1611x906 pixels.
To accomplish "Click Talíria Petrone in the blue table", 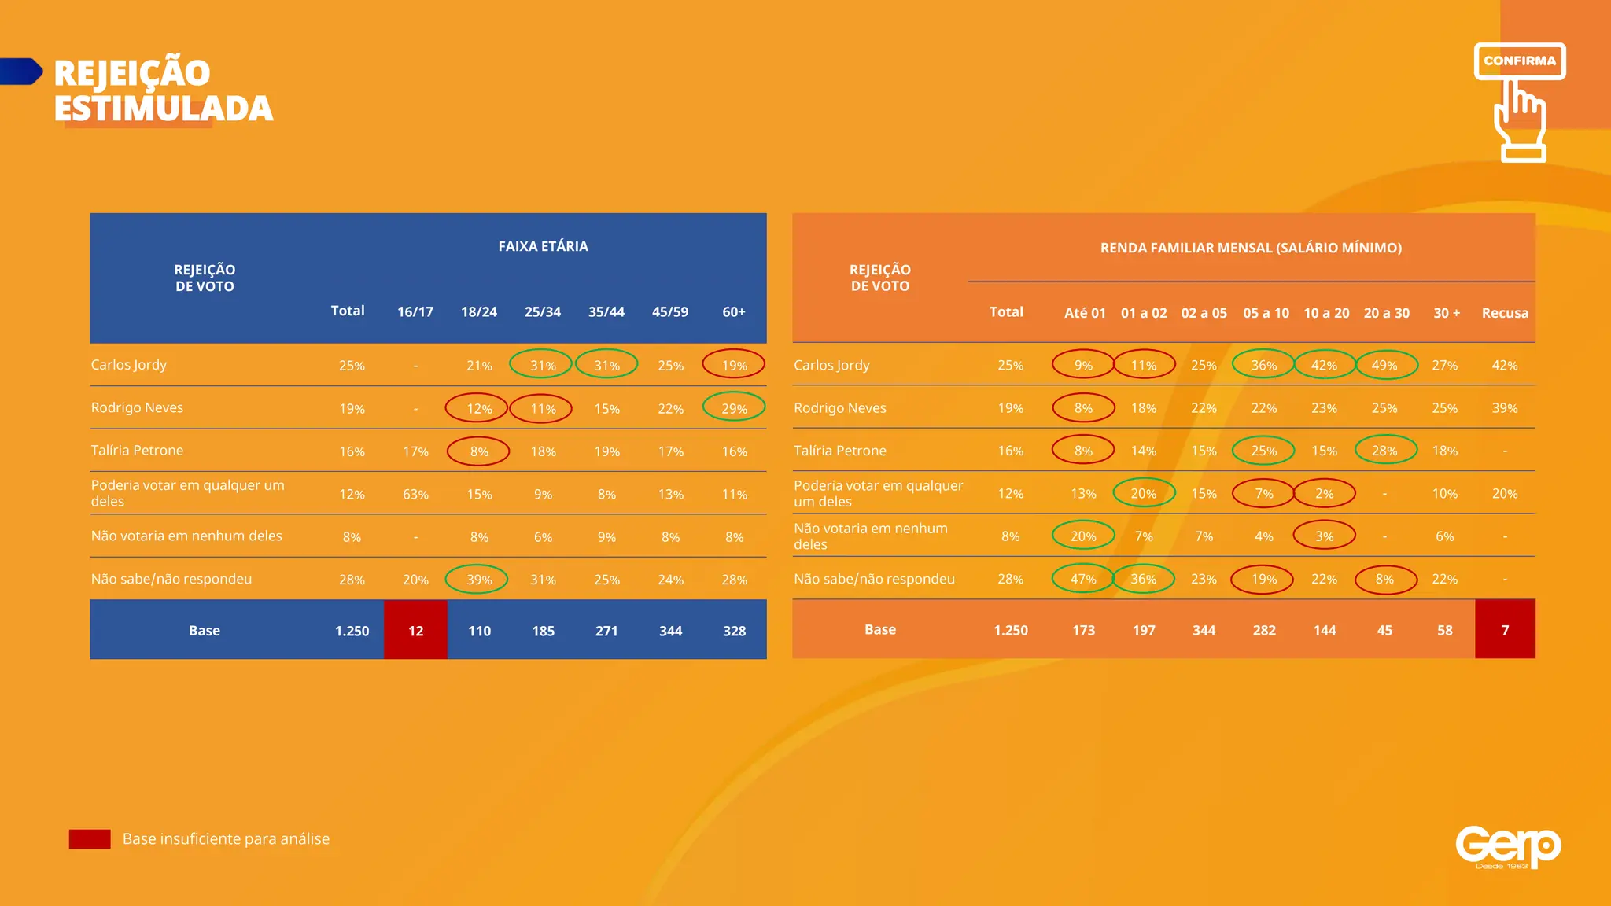I will coord(137,450).
